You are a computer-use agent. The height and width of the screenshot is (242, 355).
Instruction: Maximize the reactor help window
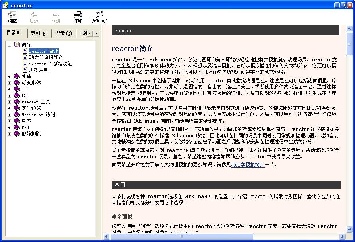[x=343, y=5]
